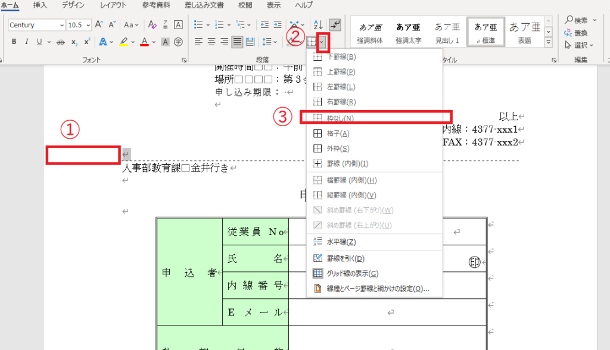This screenshot has height=350, width=610.
Task: Select 格子(A) border option
Action: (x=375, y=133)
